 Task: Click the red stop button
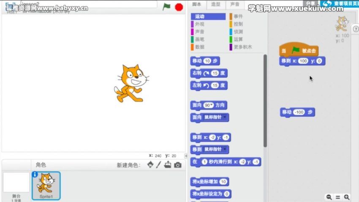click(x=179, y=7)
